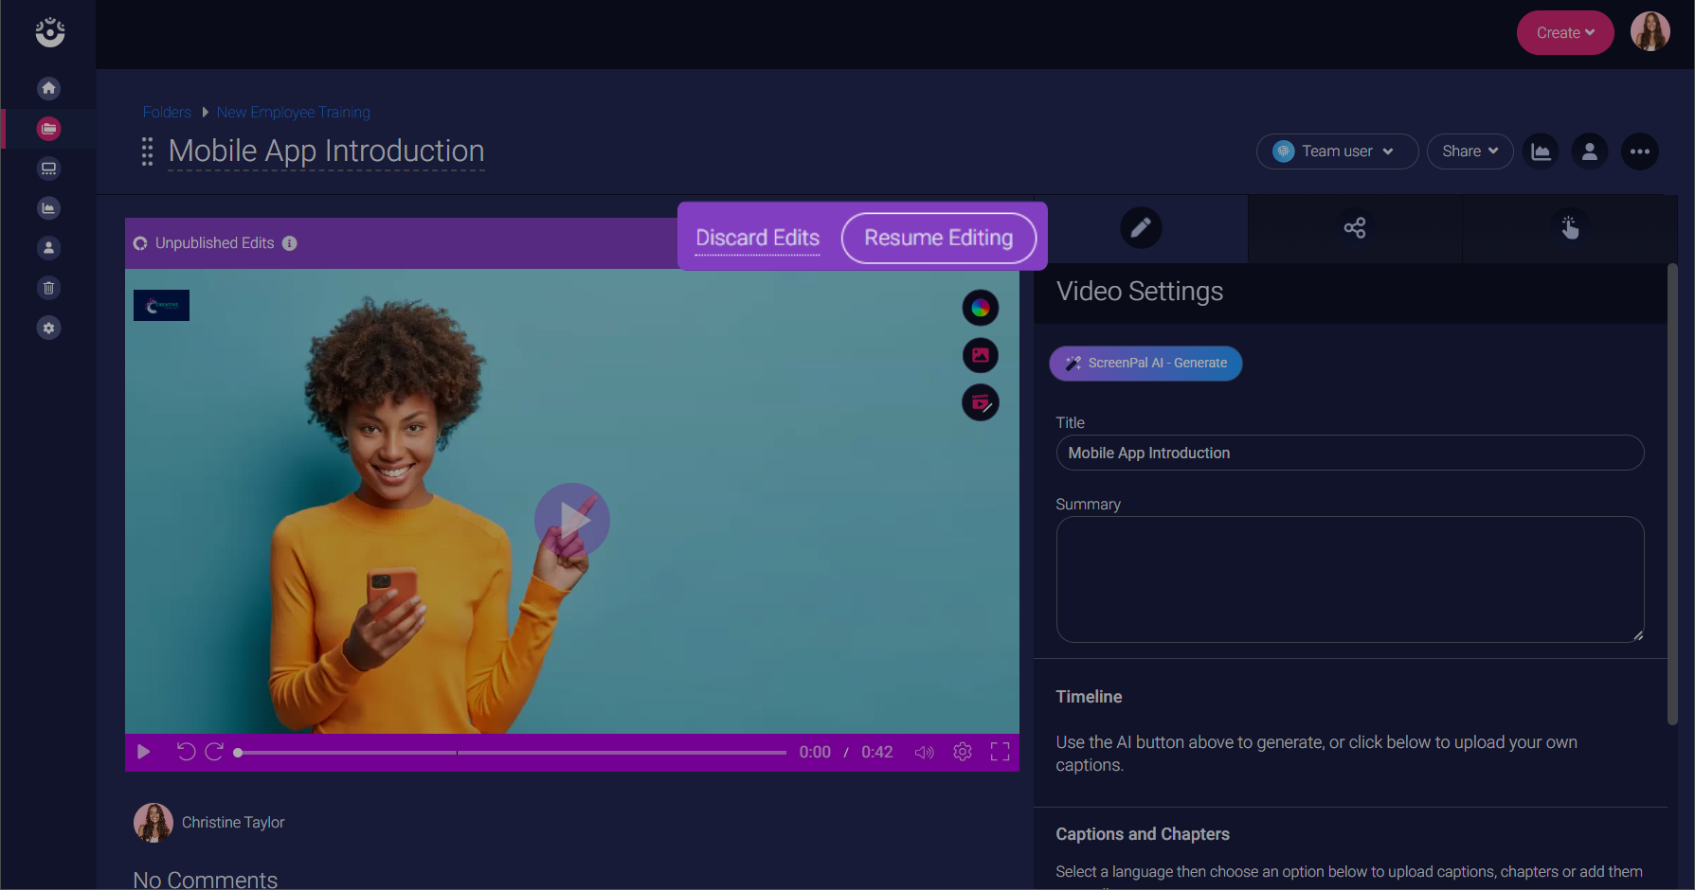Click the video progress seek bar
The height and width of the screenshot is (890, 1695).
(512, 753)
